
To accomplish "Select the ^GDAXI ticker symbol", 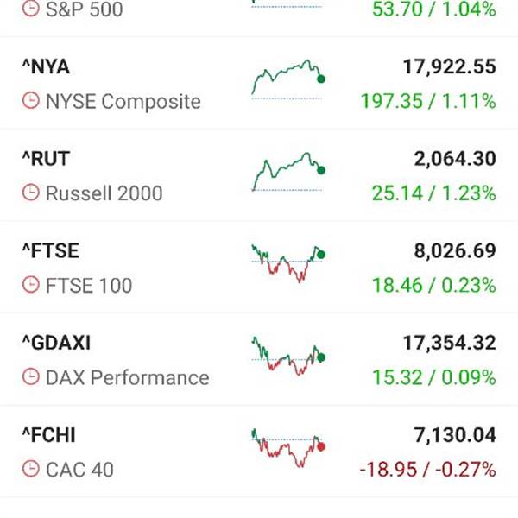I will click(x=56, y=343).
